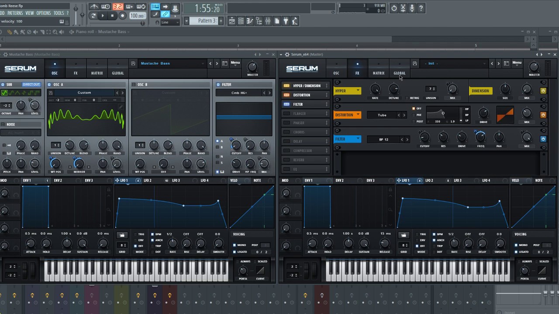Click the DIRECT OUT button in SUB section
The width and height of the screenshot is (559, 314).
[x=31, y=85]
